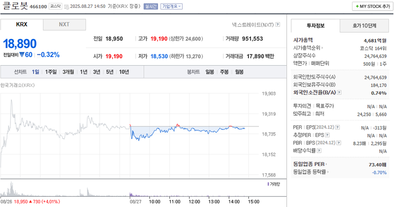Click the PBR BPS value 8.23배 2,295원
Image resolution: width=395 pixels, height=207 pixels.
click(x=370, y=143)
